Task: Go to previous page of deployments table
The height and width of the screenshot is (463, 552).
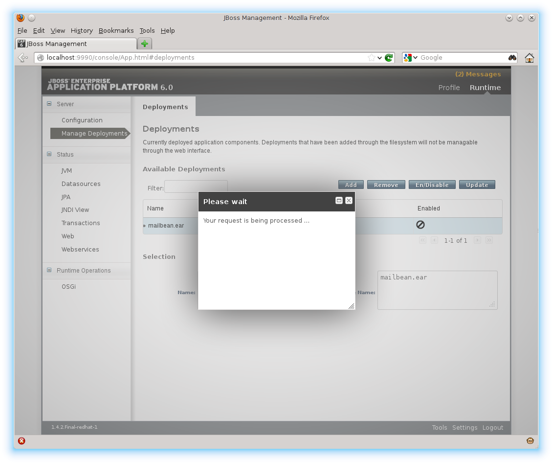Action: 435,240
